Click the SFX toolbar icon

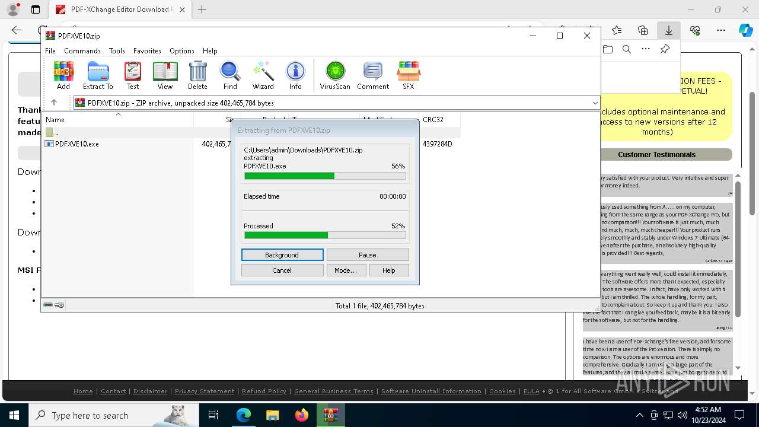(x=409, y=75)
